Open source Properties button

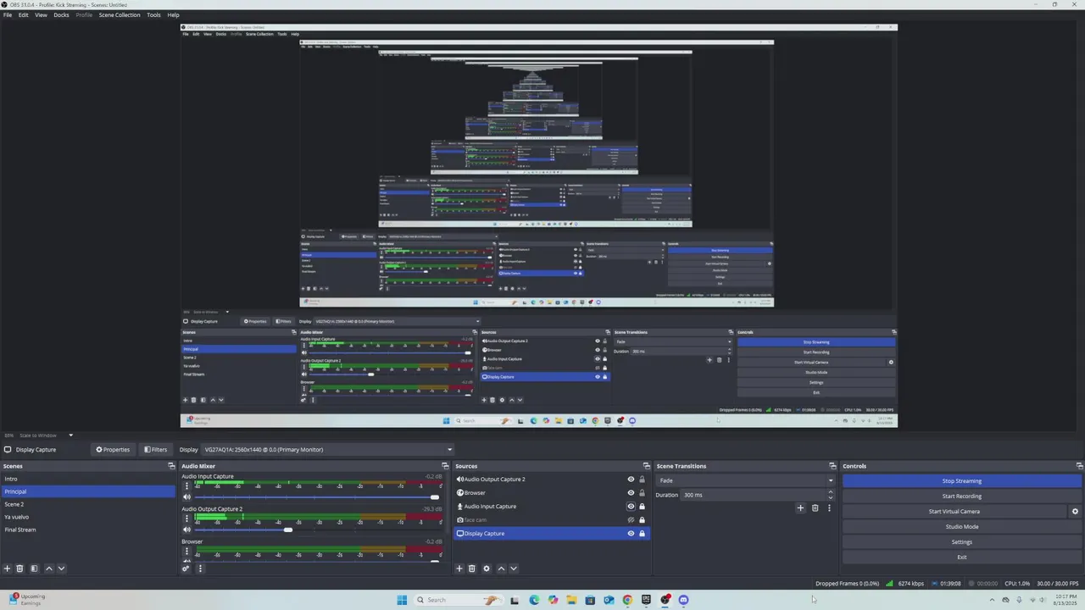click(113, 450)
